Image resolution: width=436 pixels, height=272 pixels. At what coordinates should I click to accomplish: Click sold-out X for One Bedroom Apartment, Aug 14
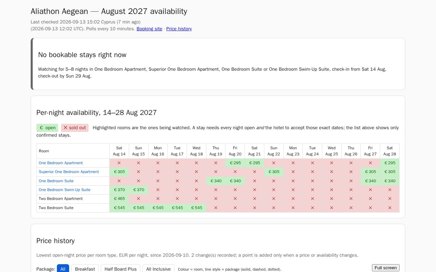tap(119, 163)
